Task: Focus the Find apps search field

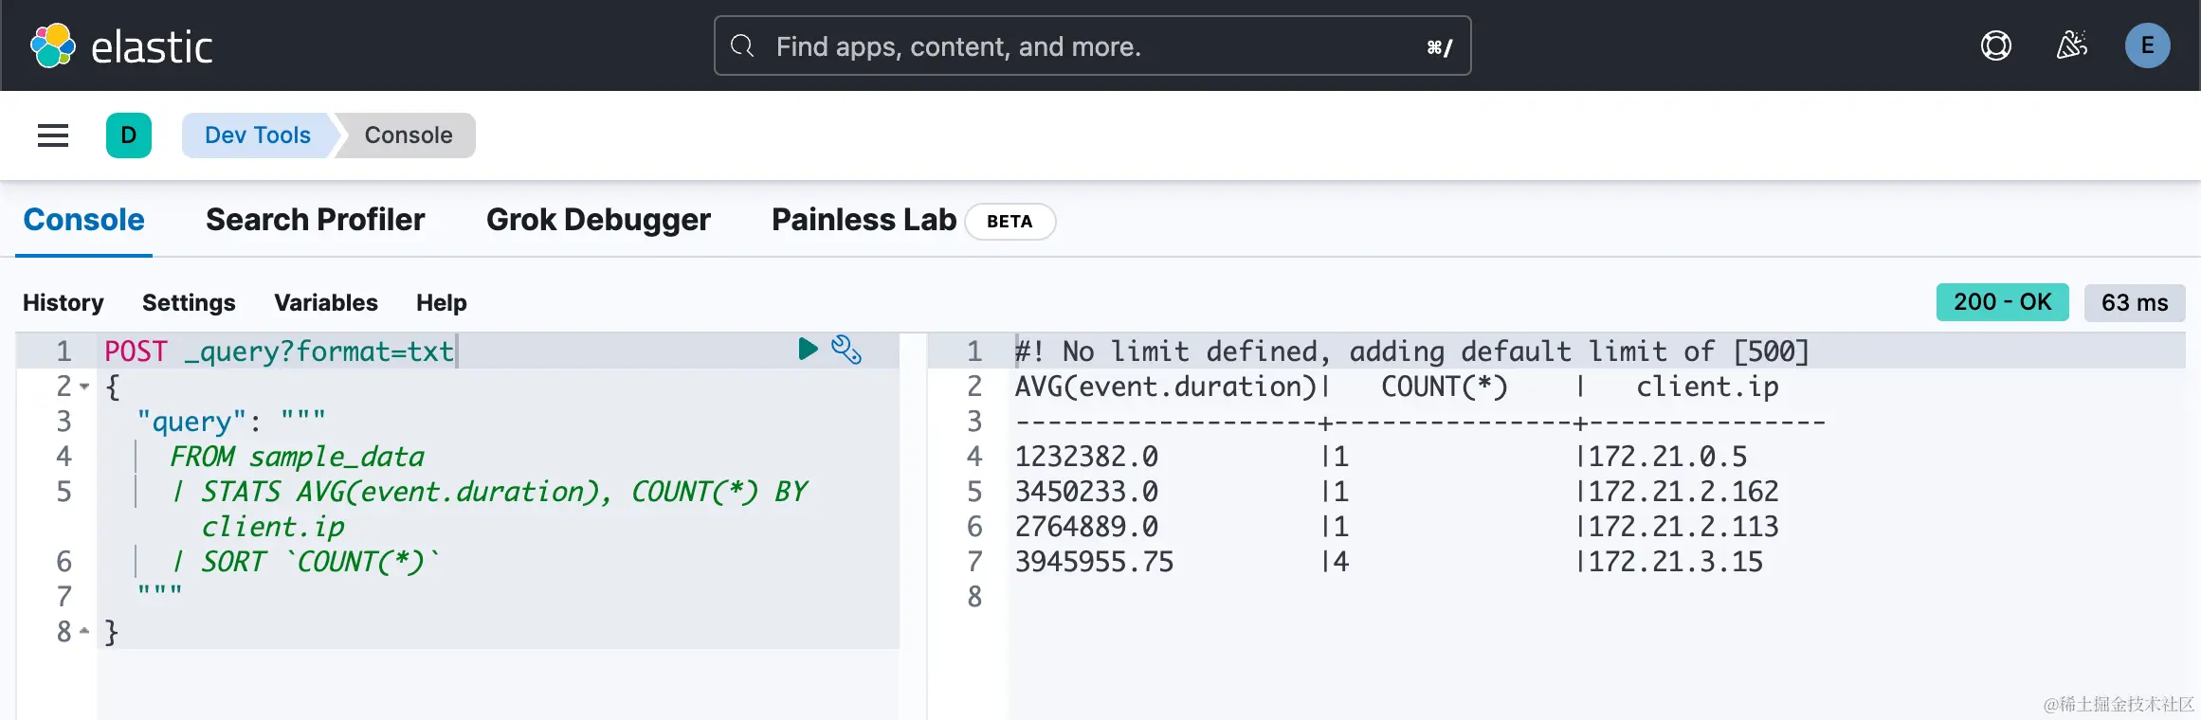Action: pyautogui.click(x=1090, y=45)
